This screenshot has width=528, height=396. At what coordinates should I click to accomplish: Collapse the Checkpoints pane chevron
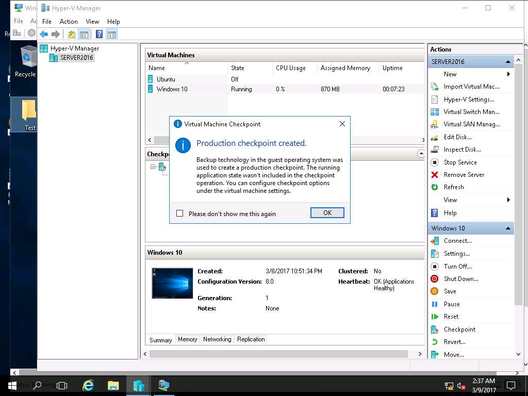[x=421, y=154]
